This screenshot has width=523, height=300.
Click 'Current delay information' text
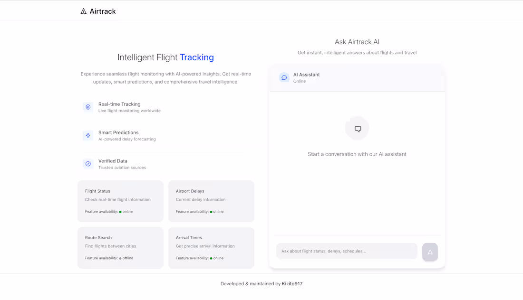[201, 200]
